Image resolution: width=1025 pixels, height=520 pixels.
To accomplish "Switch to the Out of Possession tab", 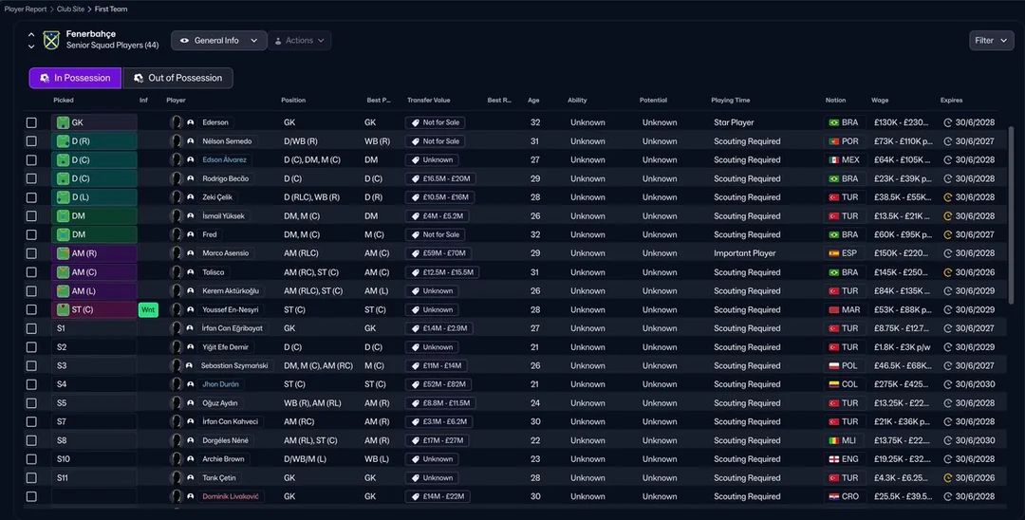I will pos(177,78).
